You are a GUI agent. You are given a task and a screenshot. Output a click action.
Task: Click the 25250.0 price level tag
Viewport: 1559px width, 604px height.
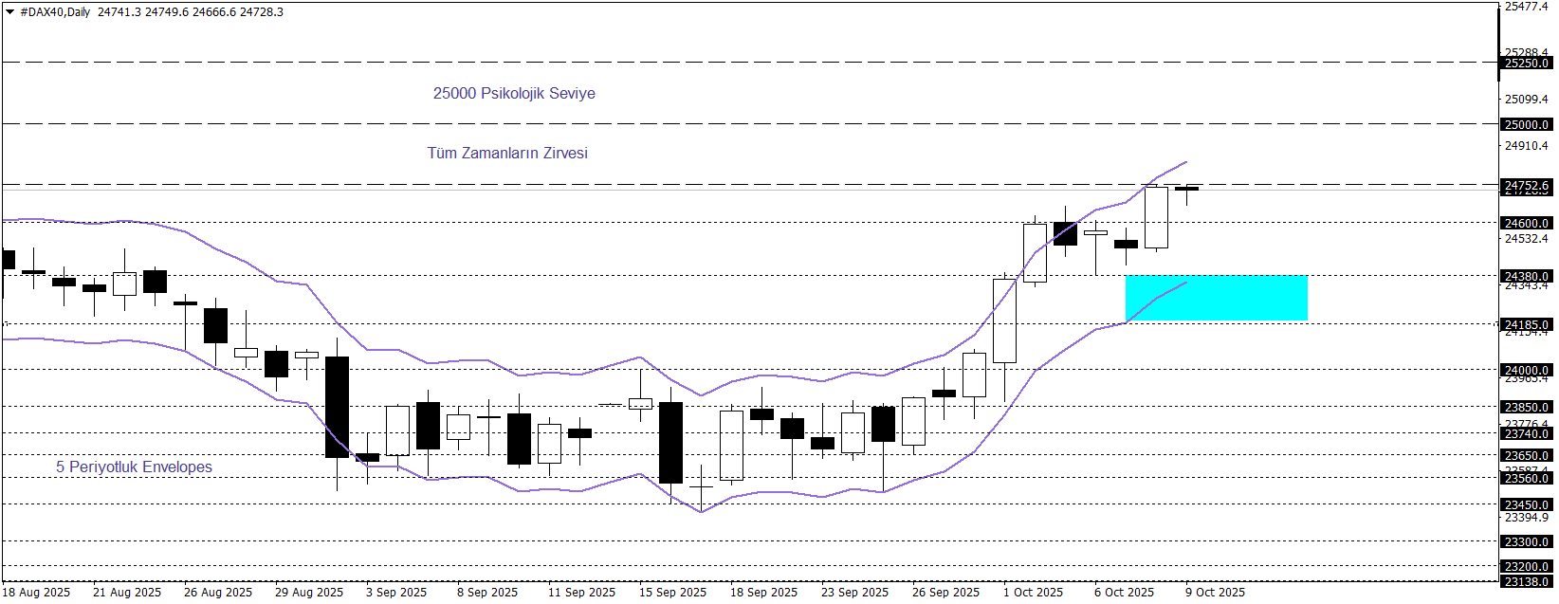pos(1526,64)
